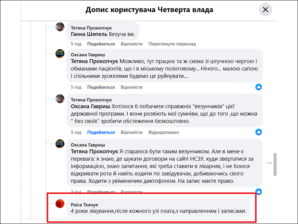Screen dimensions: 298x224
Task: Open the three-dot comment options menu
Action: tap(270, 163)
